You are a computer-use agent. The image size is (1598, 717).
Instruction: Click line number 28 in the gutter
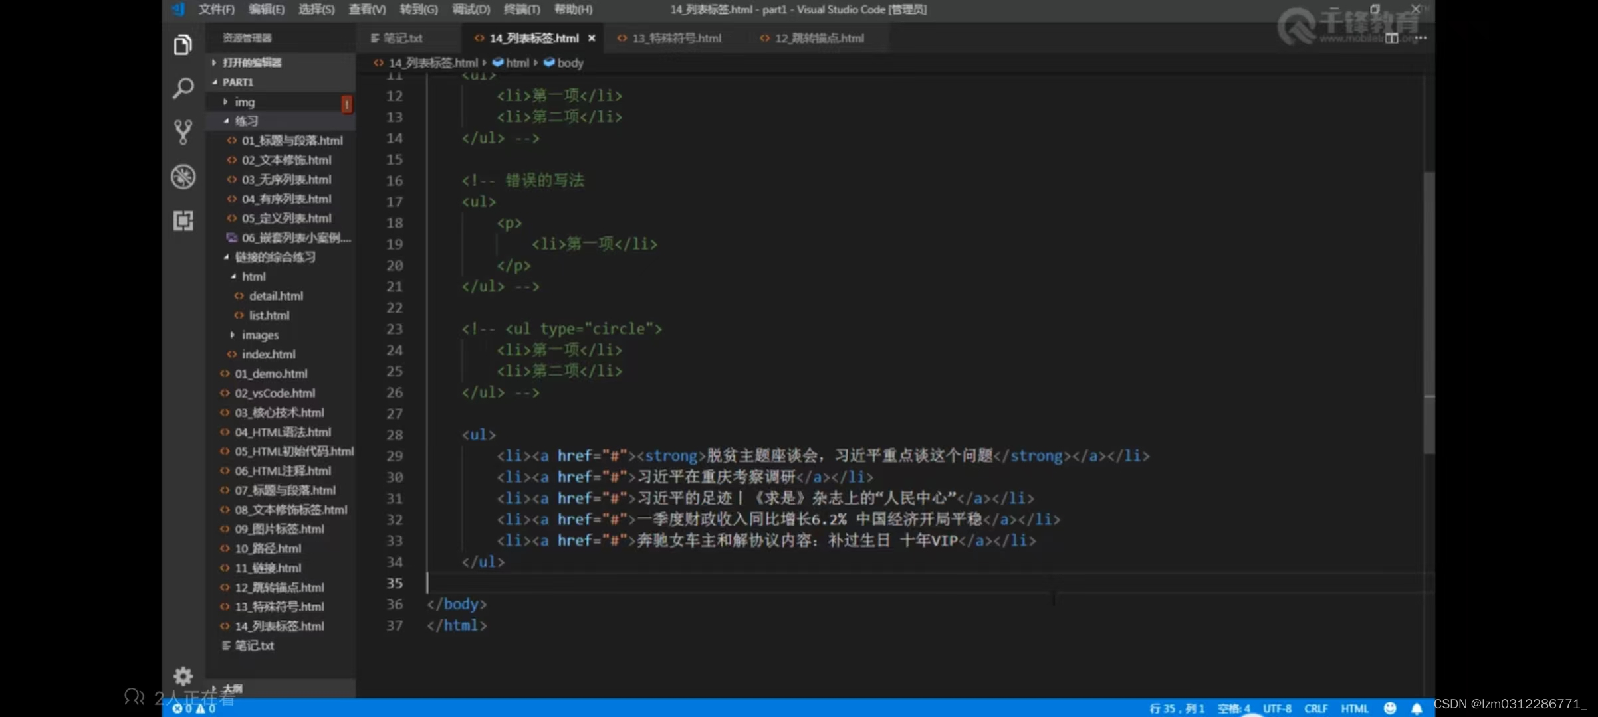pyautogui.click(x=395, y=435)
